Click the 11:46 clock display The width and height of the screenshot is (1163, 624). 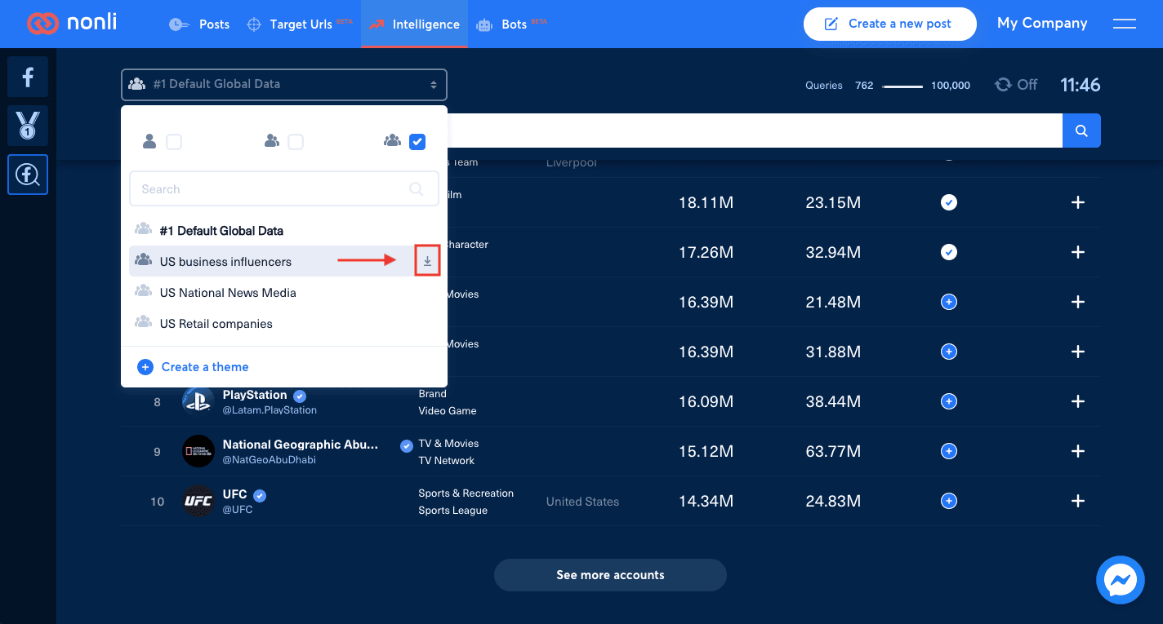click(1081, 85)
